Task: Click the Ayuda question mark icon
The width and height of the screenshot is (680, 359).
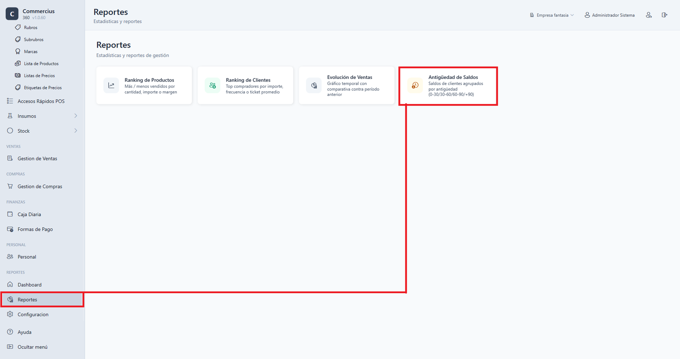Action: (x=10, y=332)
